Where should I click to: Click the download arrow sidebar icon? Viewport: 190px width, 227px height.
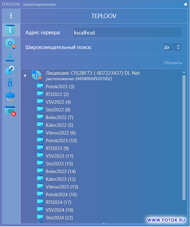(x=10, y=57)
